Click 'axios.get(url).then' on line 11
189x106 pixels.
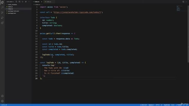(x=50, y=34)
